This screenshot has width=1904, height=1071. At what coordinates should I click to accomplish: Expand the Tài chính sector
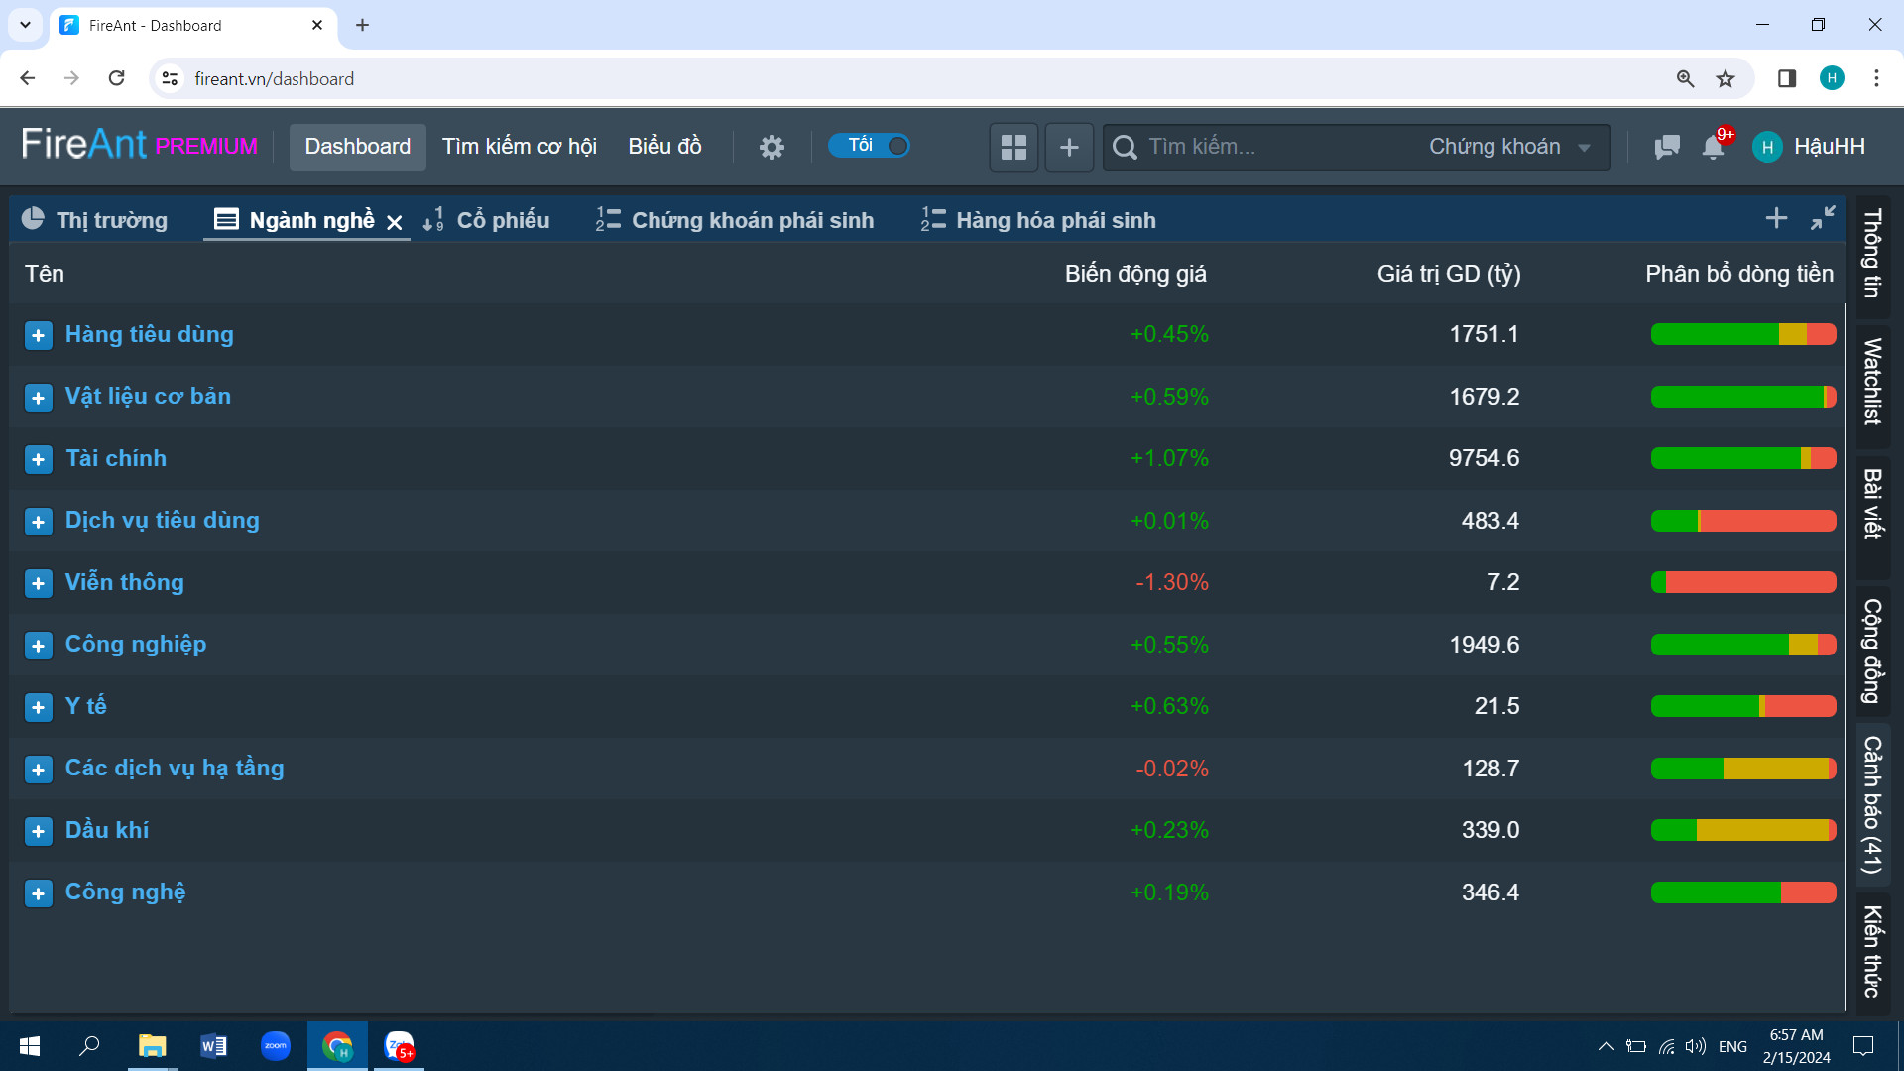[x=38, y=459]
